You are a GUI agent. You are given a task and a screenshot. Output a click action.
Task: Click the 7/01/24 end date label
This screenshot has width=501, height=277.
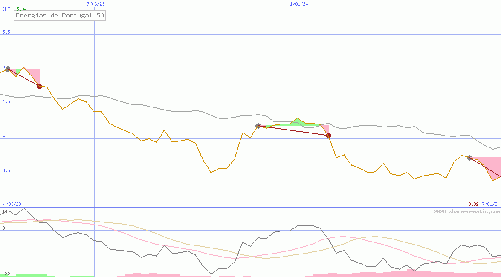pyautogui.click(x=491, y=204)
